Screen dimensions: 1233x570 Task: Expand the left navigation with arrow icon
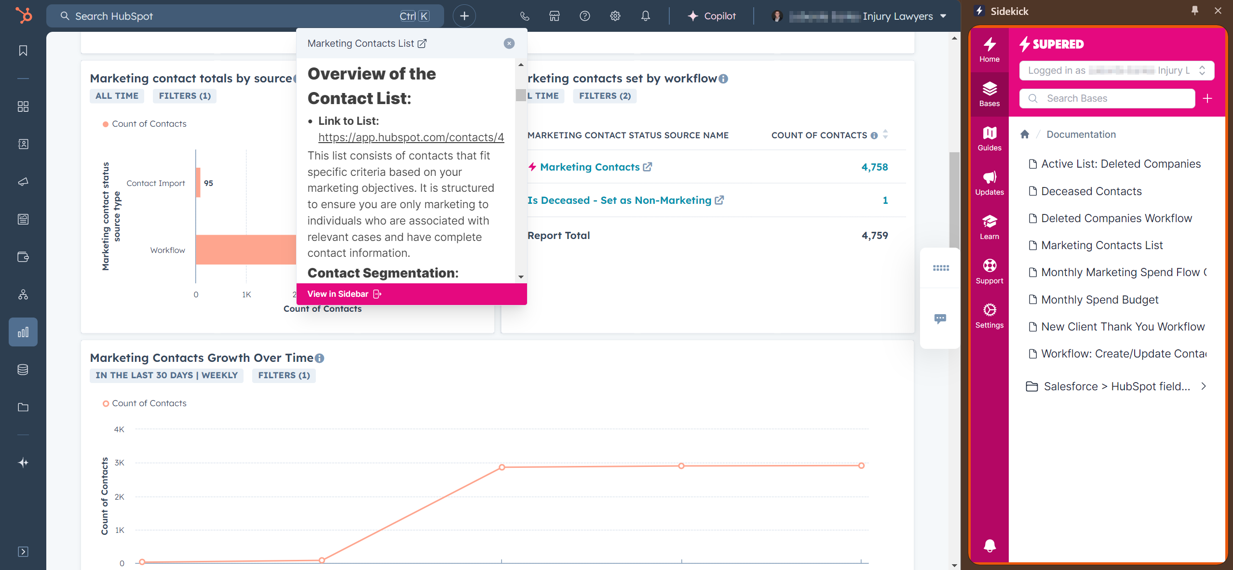[x=23, y=552]
